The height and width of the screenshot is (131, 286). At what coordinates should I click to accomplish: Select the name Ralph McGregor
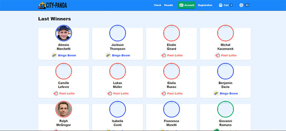64,123
